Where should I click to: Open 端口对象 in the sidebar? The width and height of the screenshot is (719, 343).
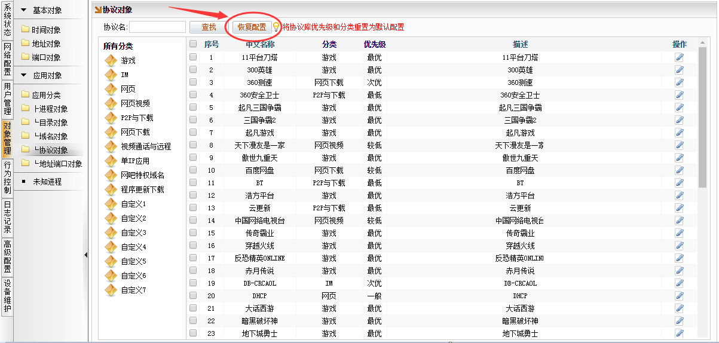tap(46, 57)
